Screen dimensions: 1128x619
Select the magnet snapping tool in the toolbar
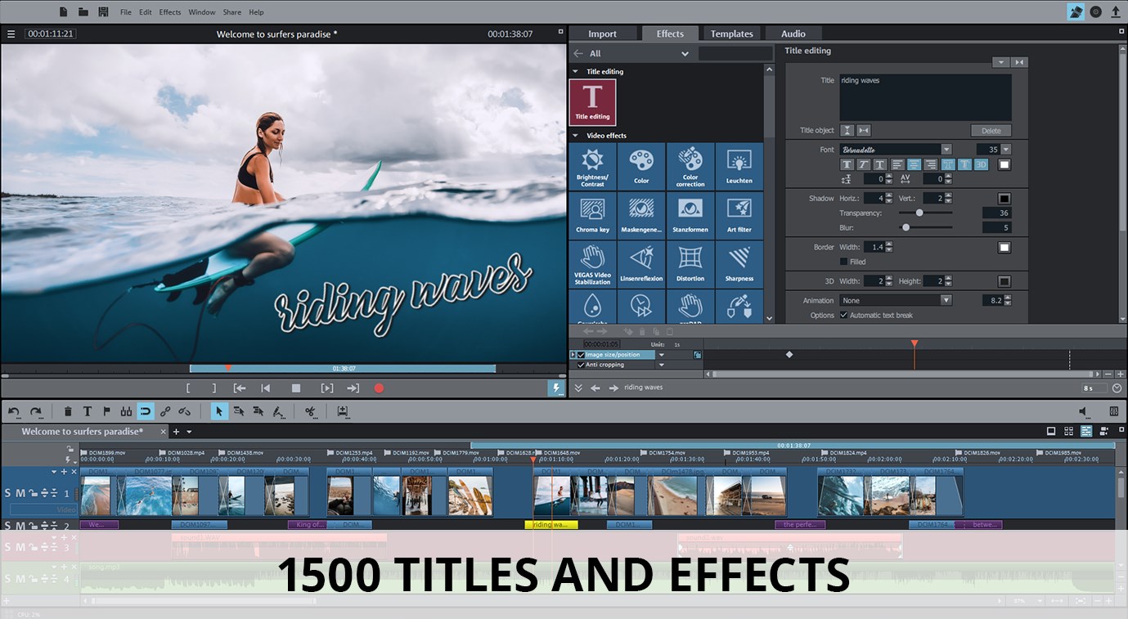coord(145,411)
